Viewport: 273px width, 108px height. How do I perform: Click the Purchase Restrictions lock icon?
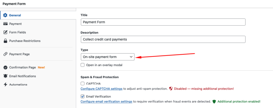[x=5, y=41]
